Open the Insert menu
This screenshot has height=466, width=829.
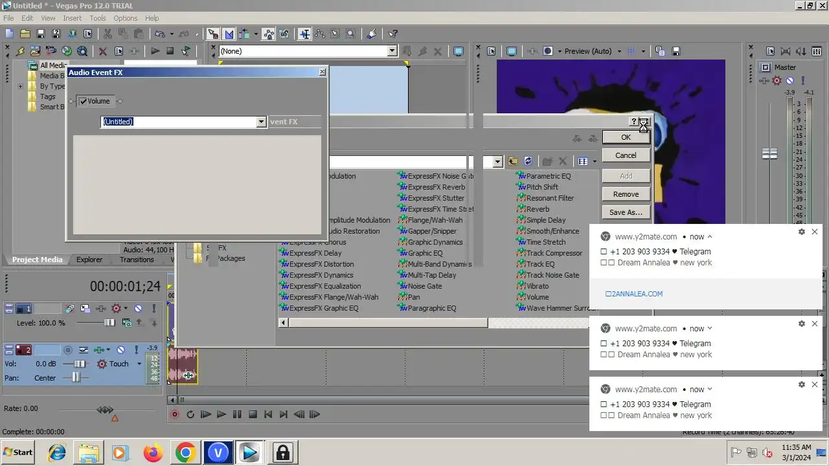click(x=72, y=18)
